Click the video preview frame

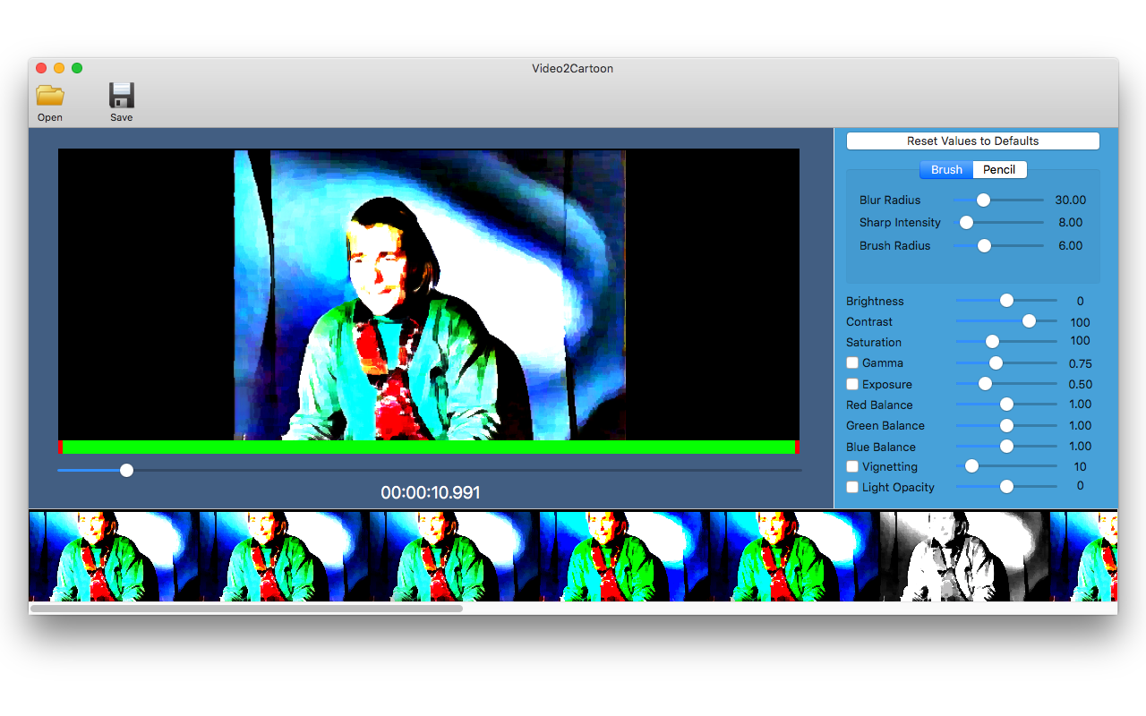[429, 294]
